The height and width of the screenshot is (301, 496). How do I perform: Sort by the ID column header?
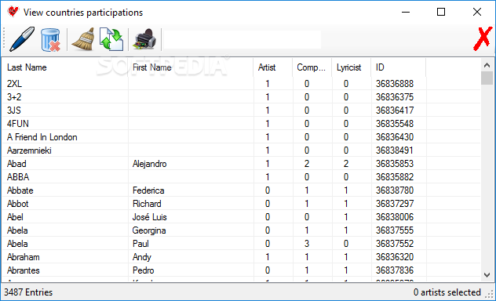point(399,67)
